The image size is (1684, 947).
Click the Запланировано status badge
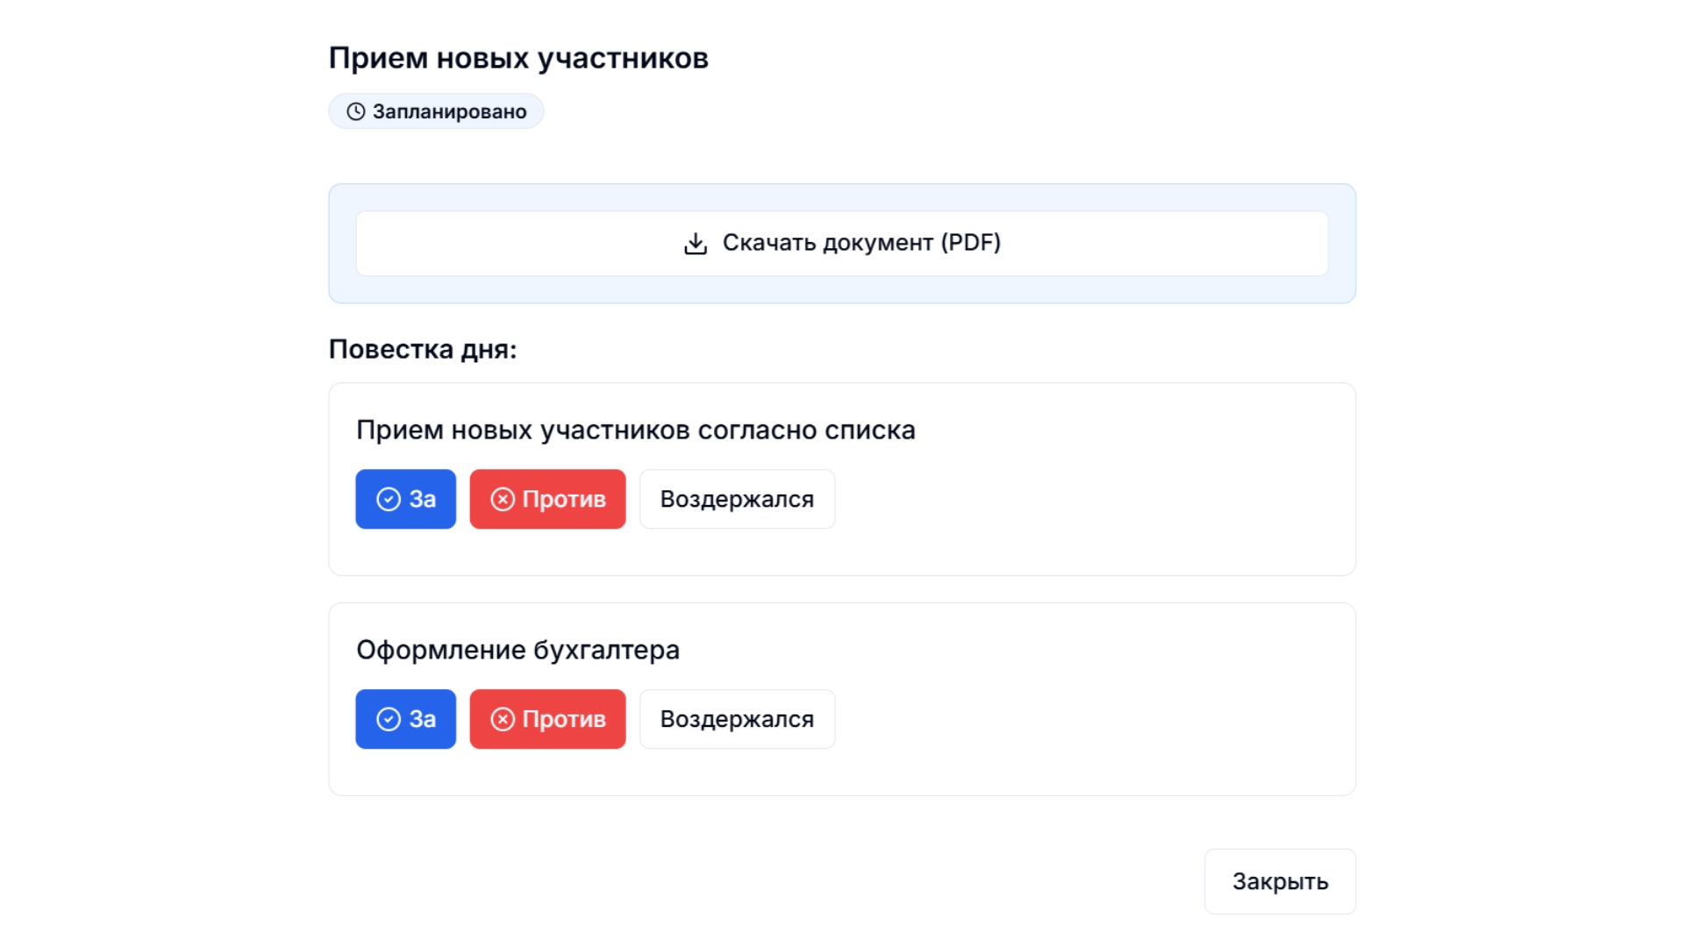(x=436, y=111)
